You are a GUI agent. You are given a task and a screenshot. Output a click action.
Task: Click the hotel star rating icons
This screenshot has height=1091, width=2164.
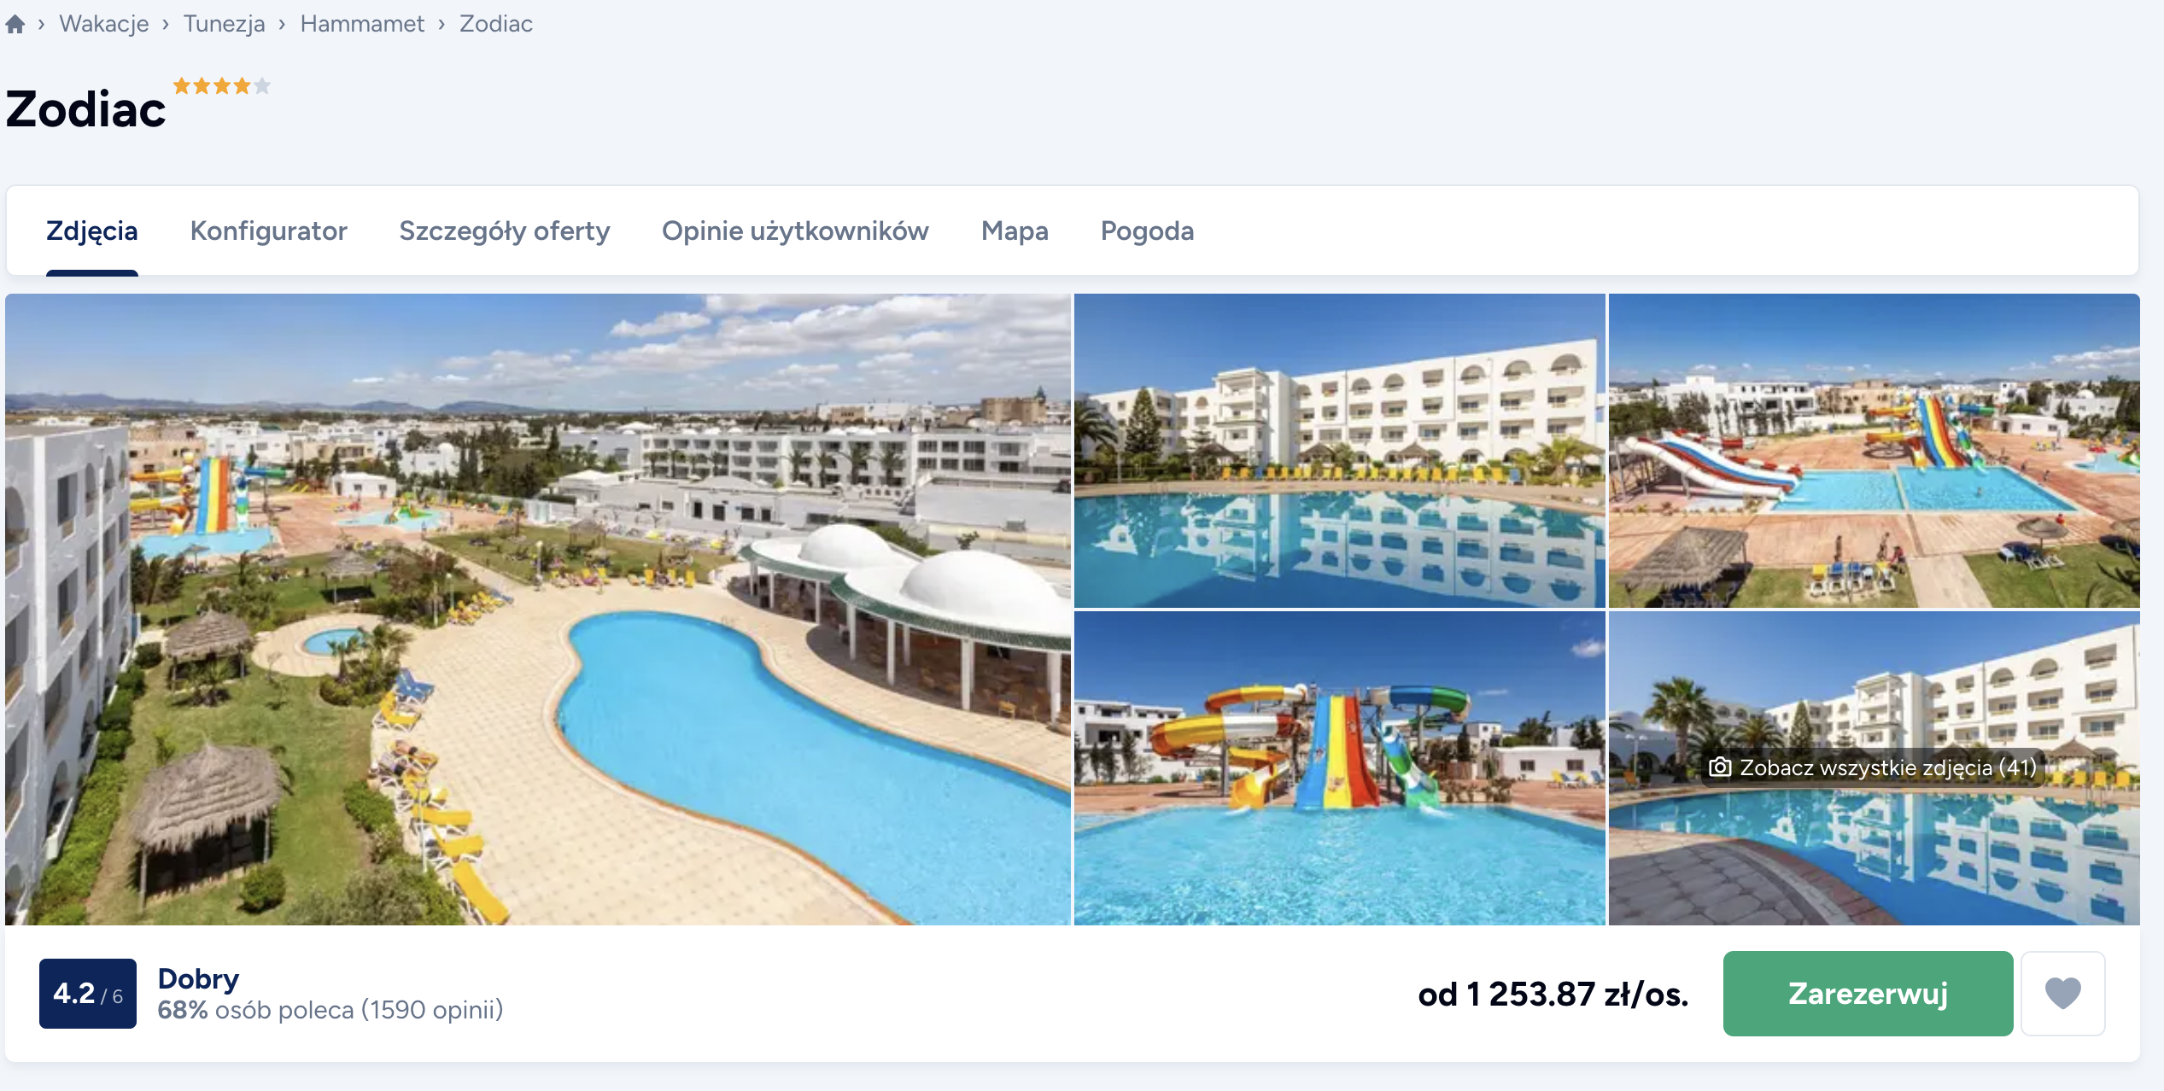[222, 85]
